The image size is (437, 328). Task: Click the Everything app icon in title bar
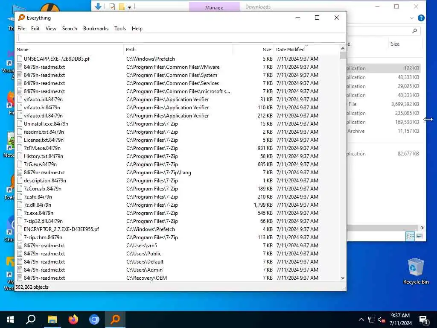21,18
